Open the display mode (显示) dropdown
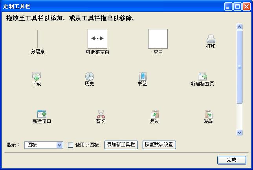This screenshot has height=170, width=253. pyautogui.click(x=44, y=145)
